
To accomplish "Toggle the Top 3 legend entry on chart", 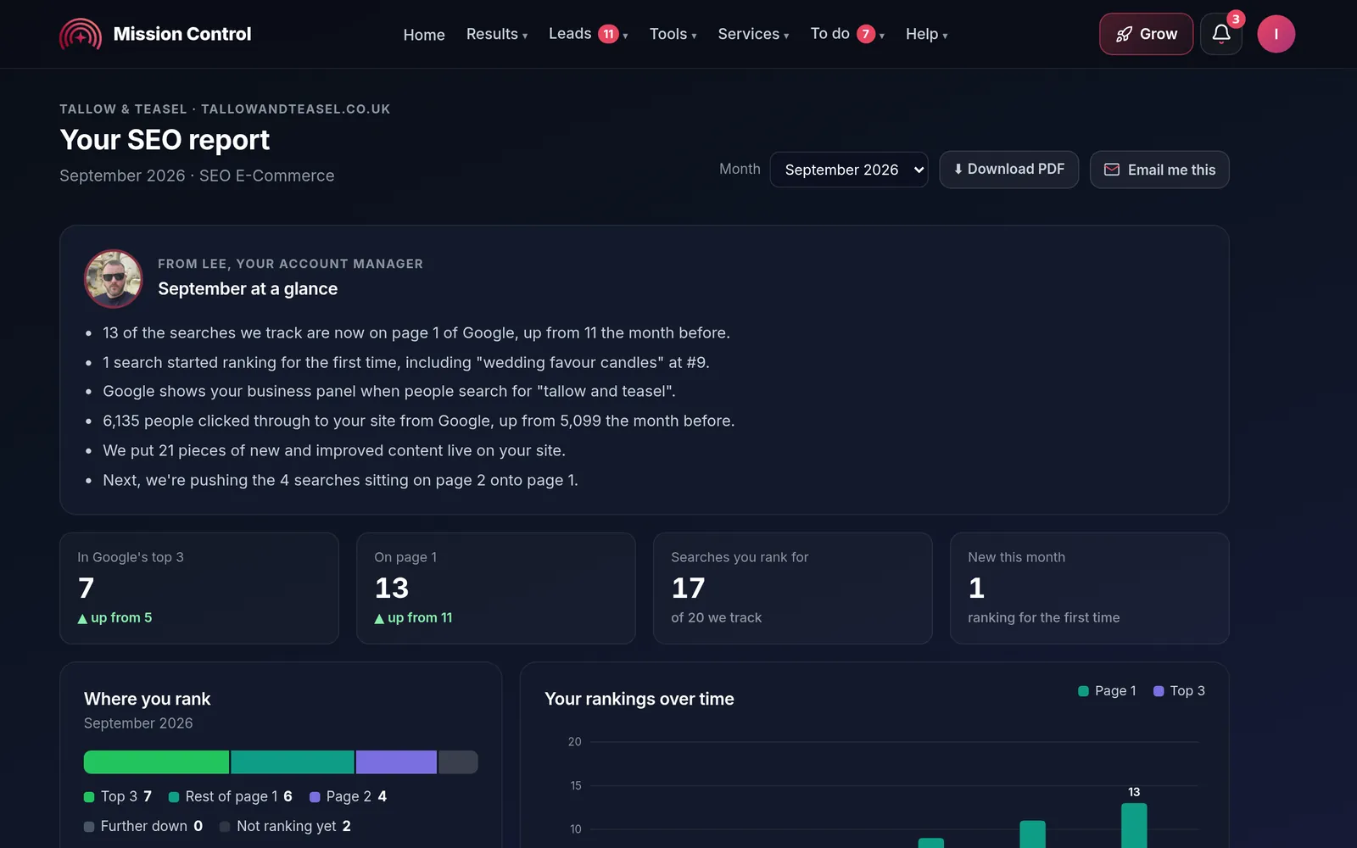I will click(1179, 691).
